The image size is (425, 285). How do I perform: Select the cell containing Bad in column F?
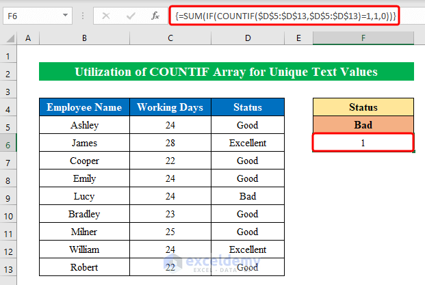click(363, 125)
